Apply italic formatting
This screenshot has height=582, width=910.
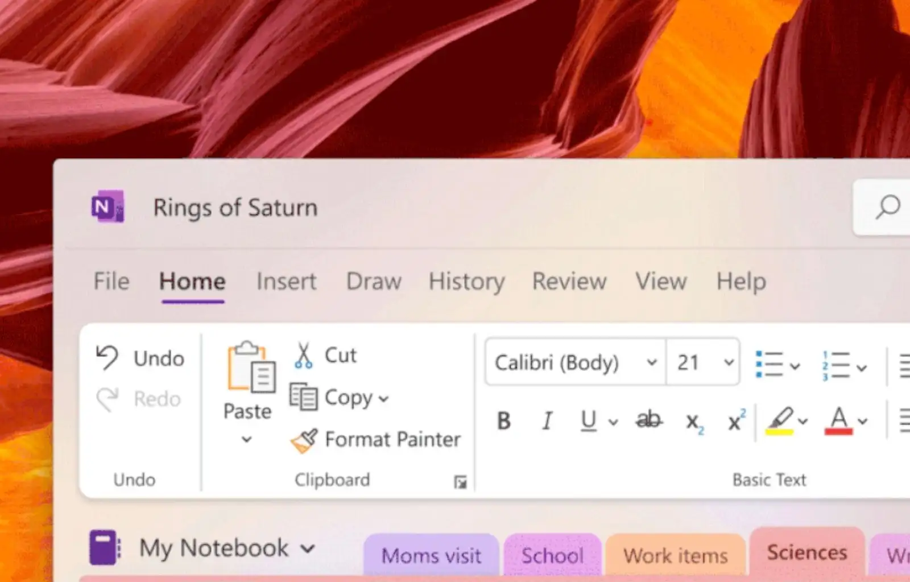pyautogui.click(x=547, y=421)
